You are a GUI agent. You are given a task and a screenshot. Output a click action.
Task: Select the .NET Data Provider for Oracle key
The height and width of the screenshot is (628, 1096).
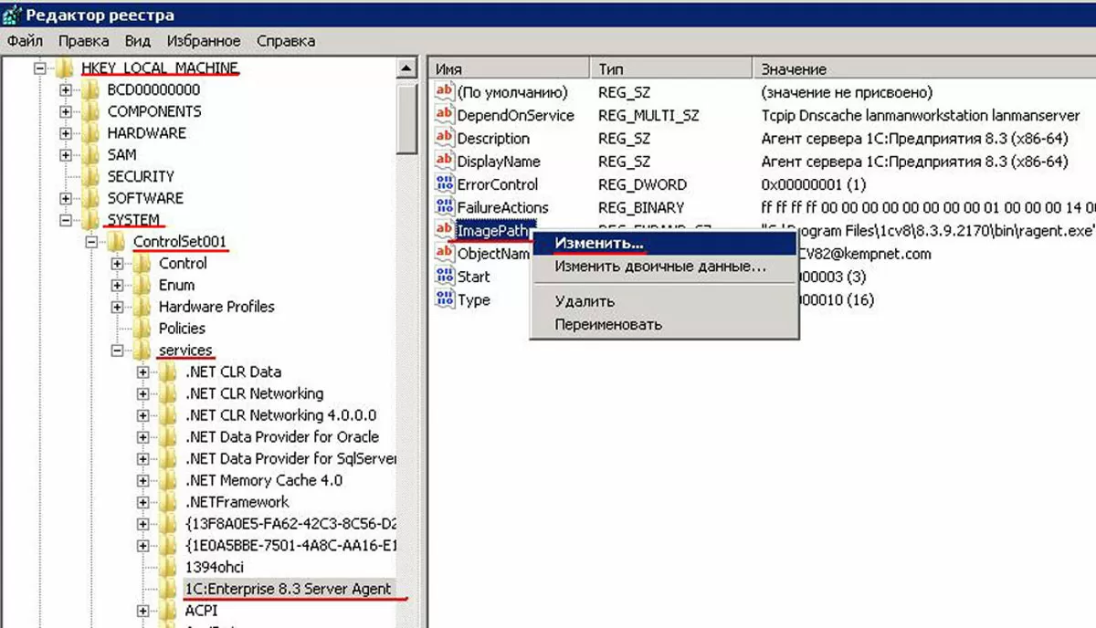coord(281,437)
